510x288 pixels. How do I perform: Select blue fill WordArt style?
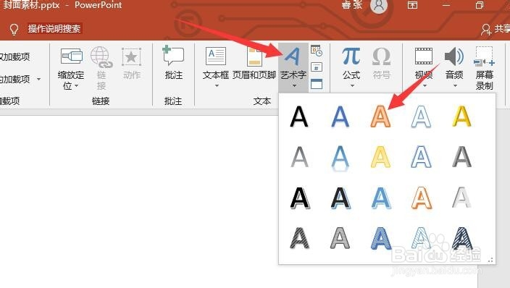tap(340, 117)
